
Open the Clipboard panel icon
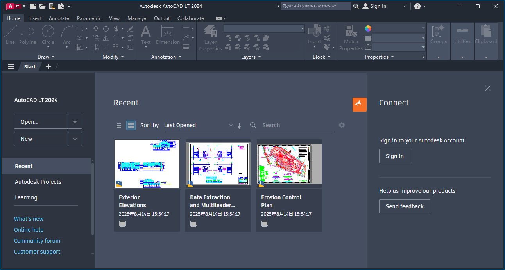pos(486,35)
